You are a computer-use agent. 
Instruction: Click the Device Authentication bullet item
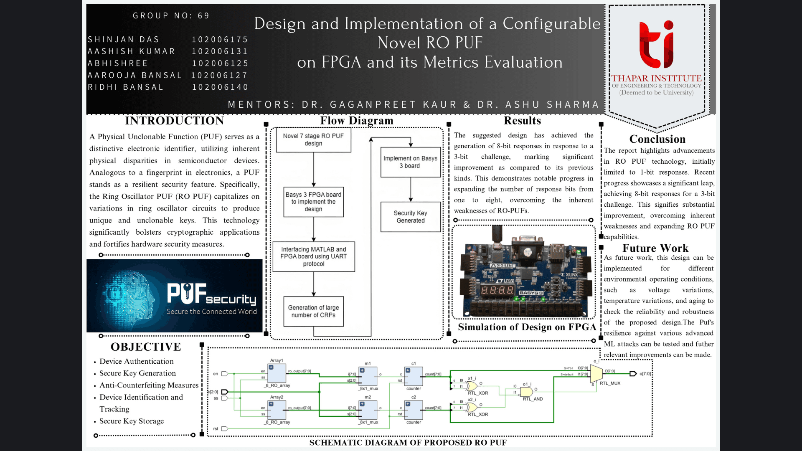(136, 362)
